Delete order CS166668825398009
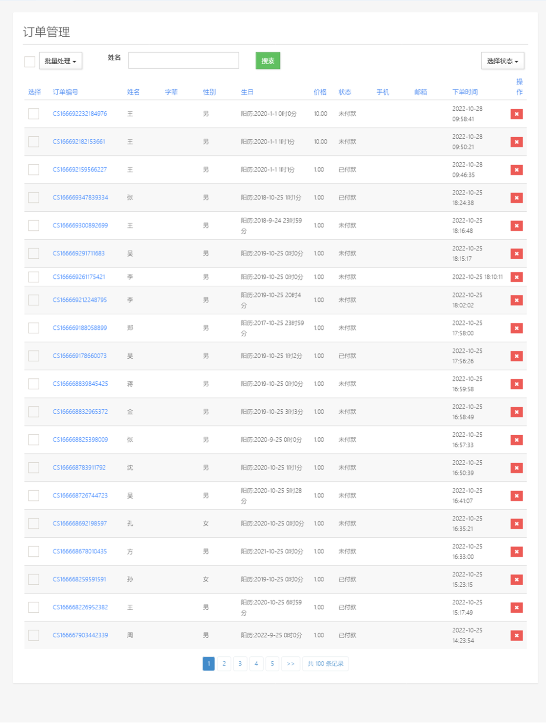Screen dimensions: 546x723 pyautogui.click(x=517, y=440)
